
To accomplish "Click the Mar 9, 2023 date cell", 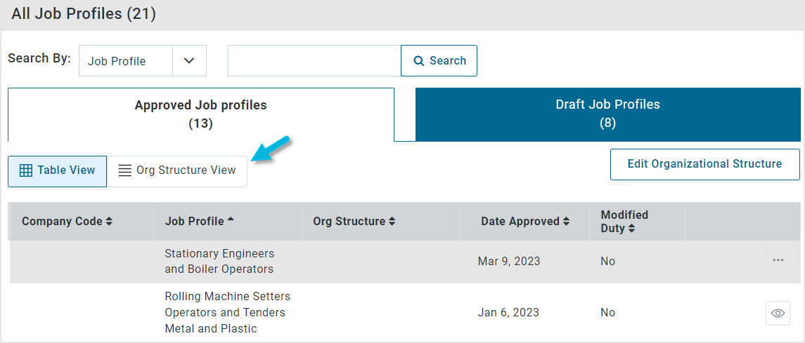I will click(x=509, y=261).
